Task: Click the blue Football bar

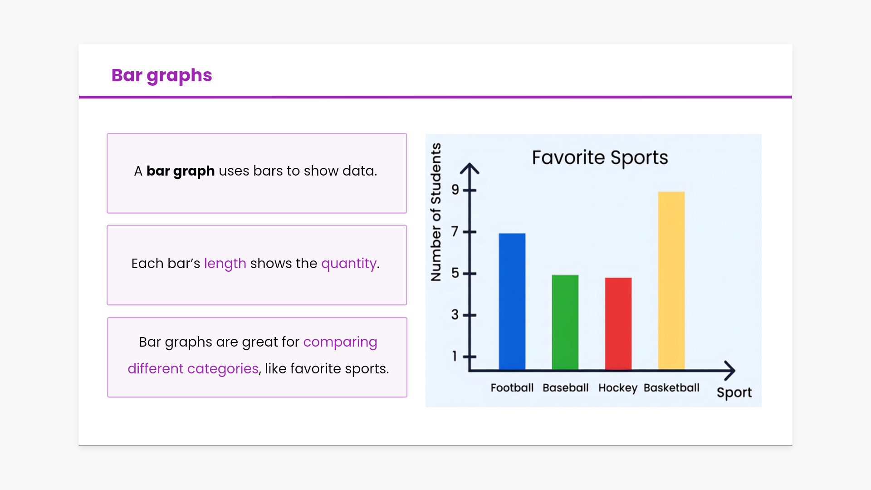Action: tap(512, 302)
